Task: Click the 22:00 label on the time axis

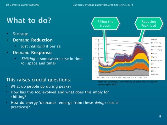Action: (x=145, y=77)
